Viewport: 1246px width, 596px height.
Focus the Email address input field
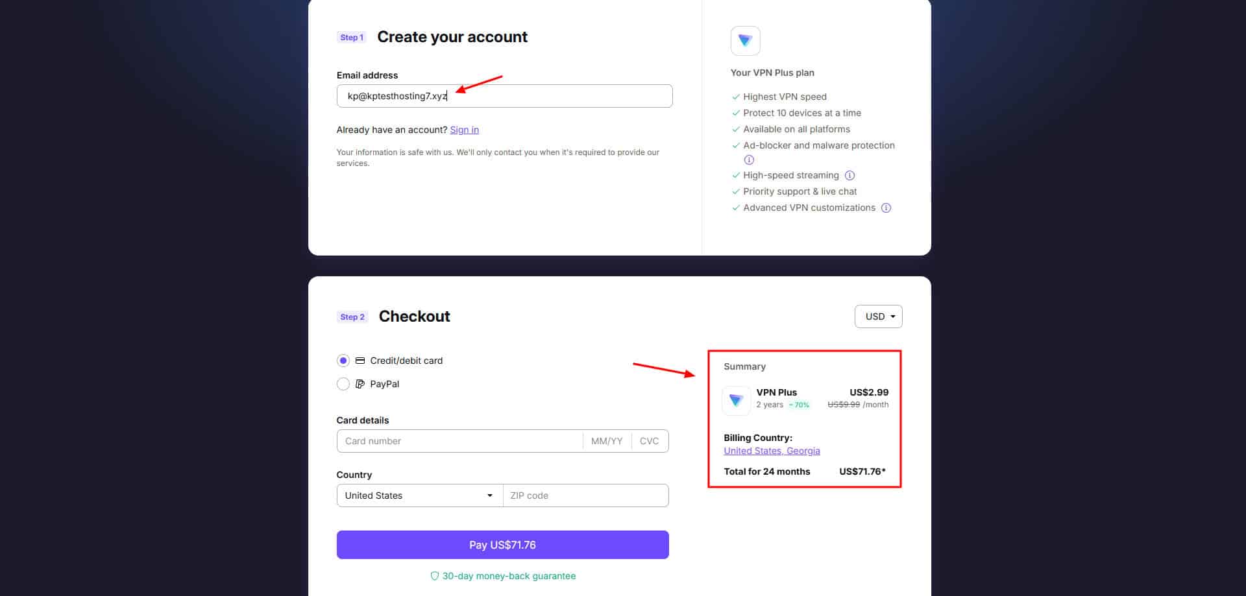coord(504,96)
